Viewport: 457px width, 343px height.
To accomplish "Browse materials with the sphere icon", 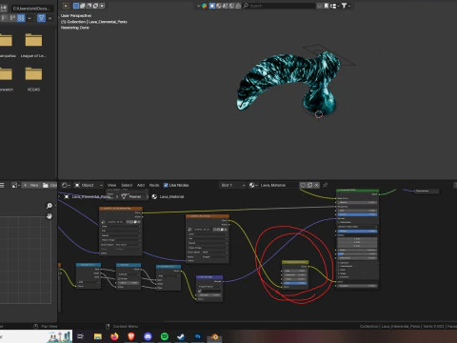I will pyautogui.click(x=253, y=185).
